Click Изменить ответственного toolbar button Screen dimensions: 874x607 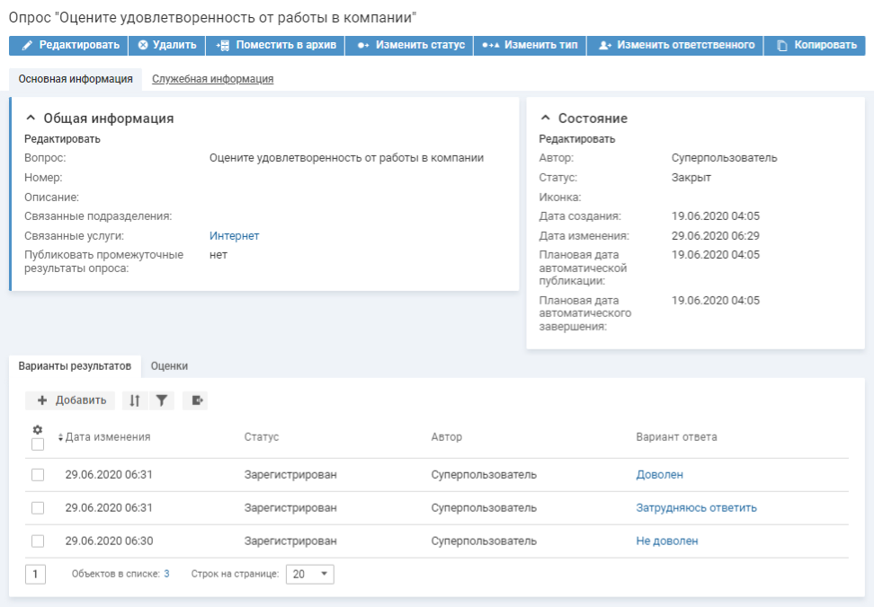click(675, 45)
